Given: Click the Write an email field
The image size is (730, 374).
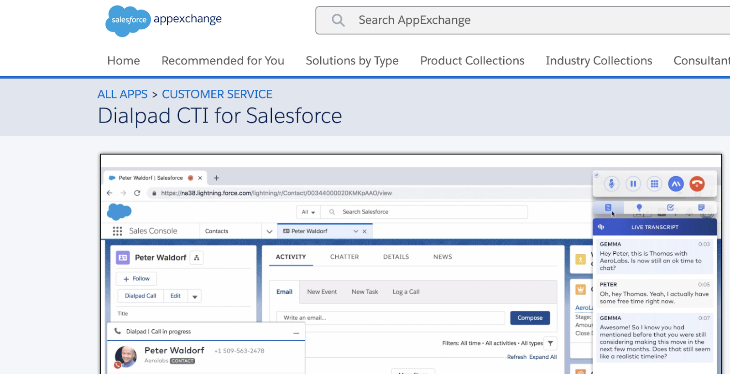Looking at the screenshot, I should [391, 318].
